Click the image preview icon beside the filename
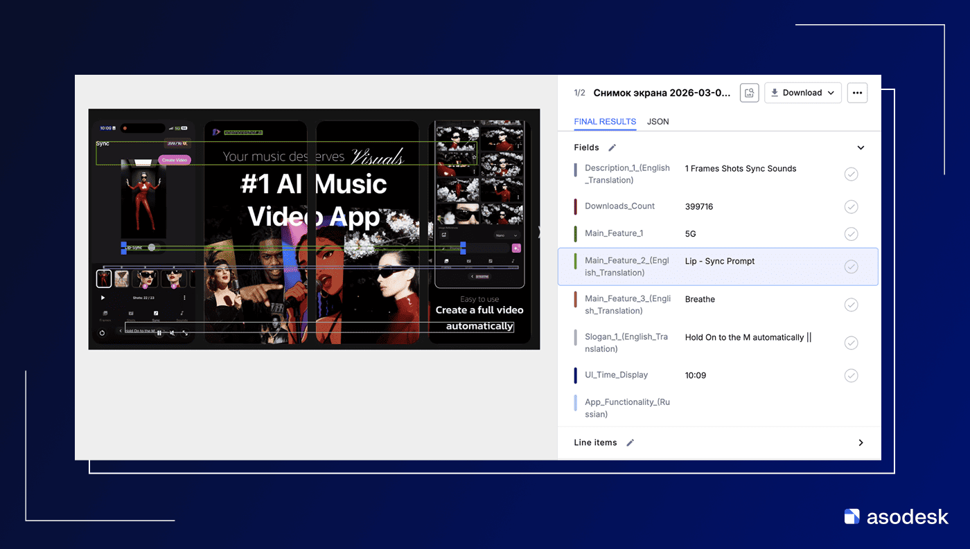The width and height of the screenshot is (970, 549). coord(749,93)
